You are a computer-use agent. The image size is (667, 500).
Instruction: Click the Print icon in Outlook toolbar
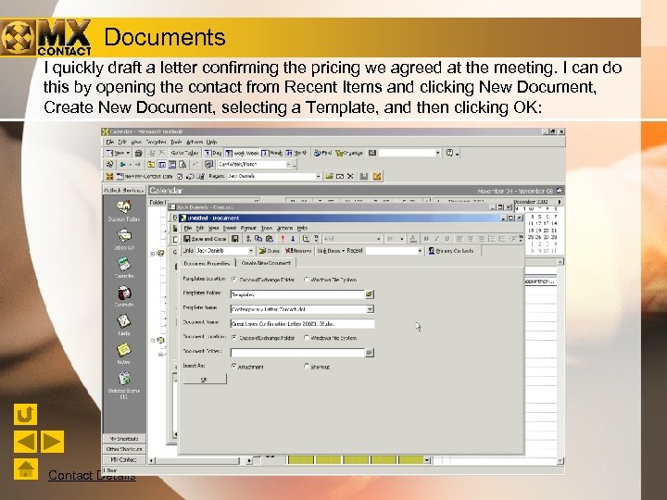click(138, 153)
